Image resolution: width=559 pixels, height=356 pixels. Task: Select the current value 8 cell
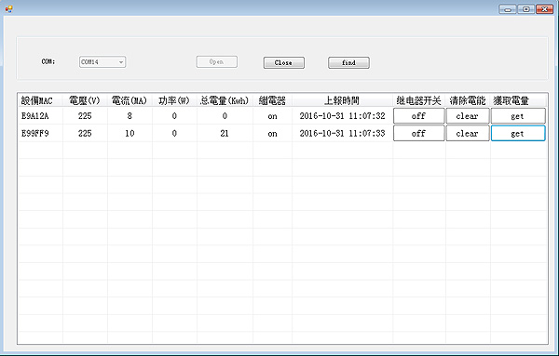pos(130,116)
